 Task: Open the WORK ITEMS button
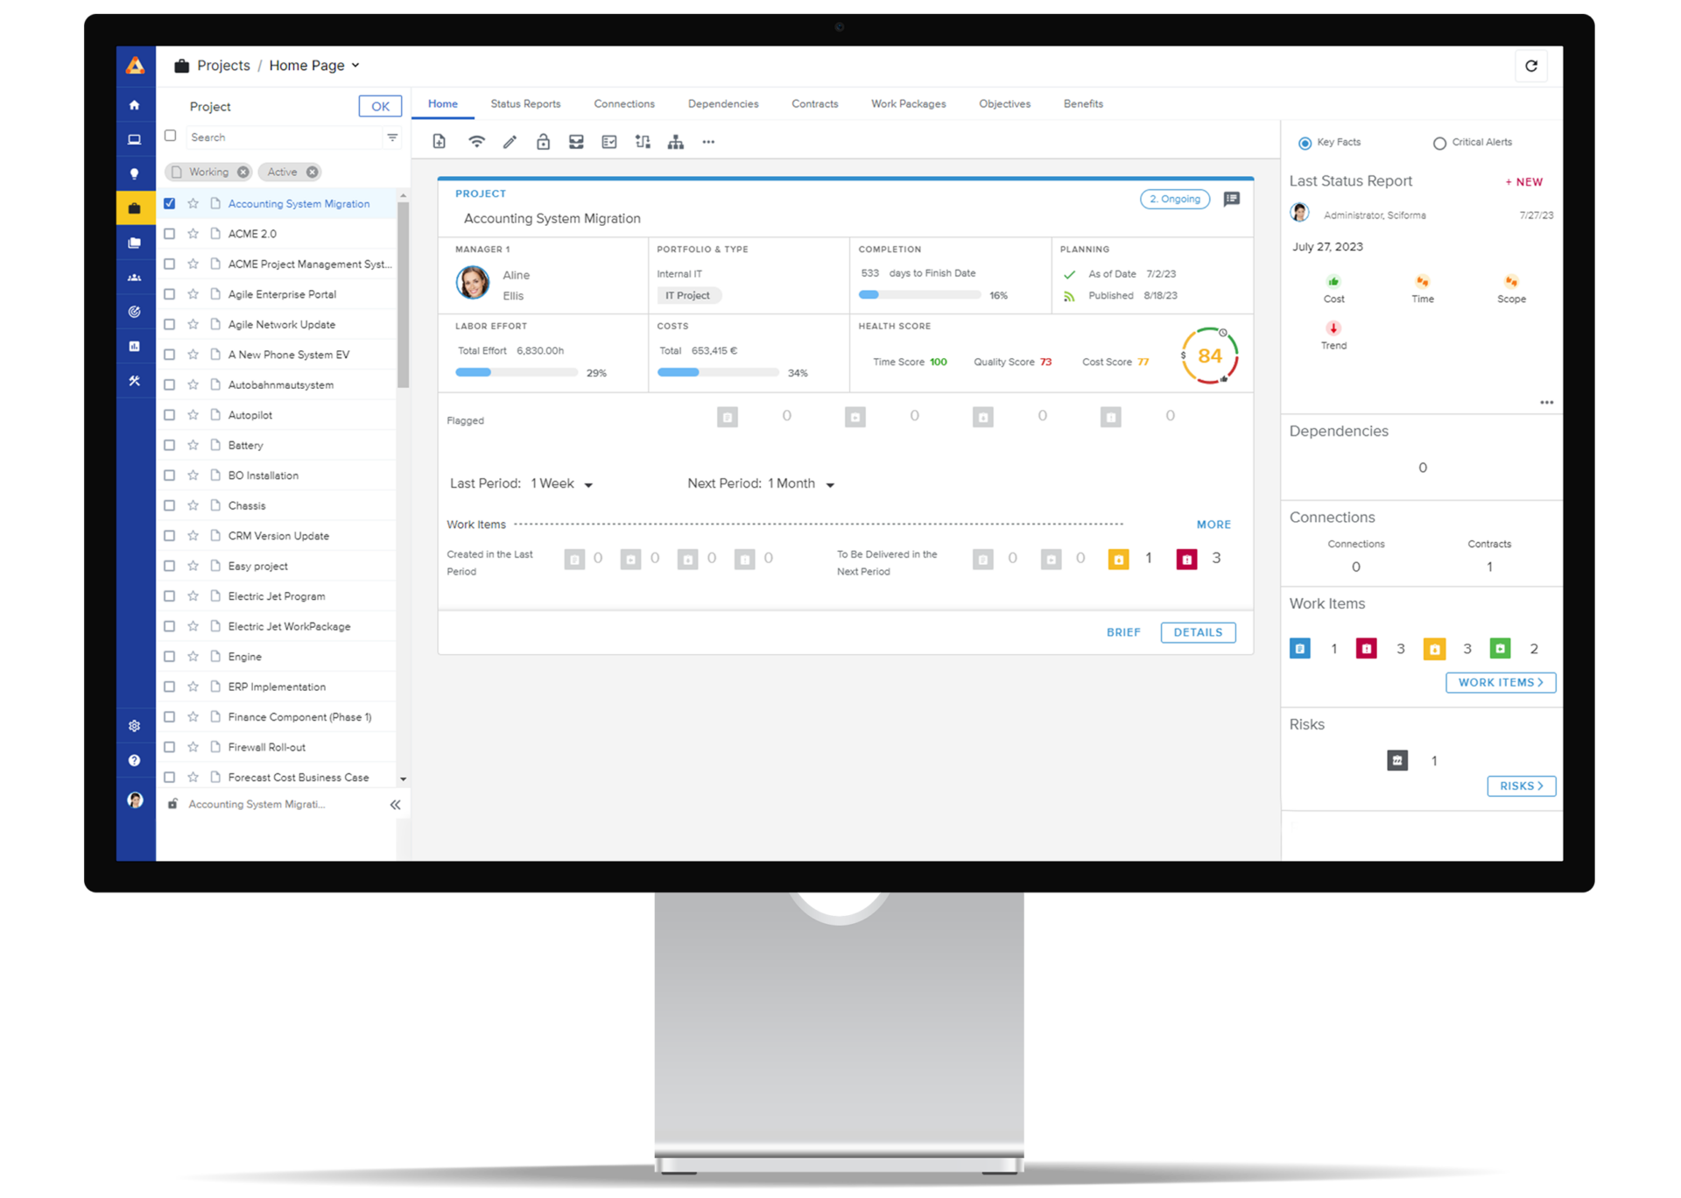pyautogui.click(x=1501, y=682)
